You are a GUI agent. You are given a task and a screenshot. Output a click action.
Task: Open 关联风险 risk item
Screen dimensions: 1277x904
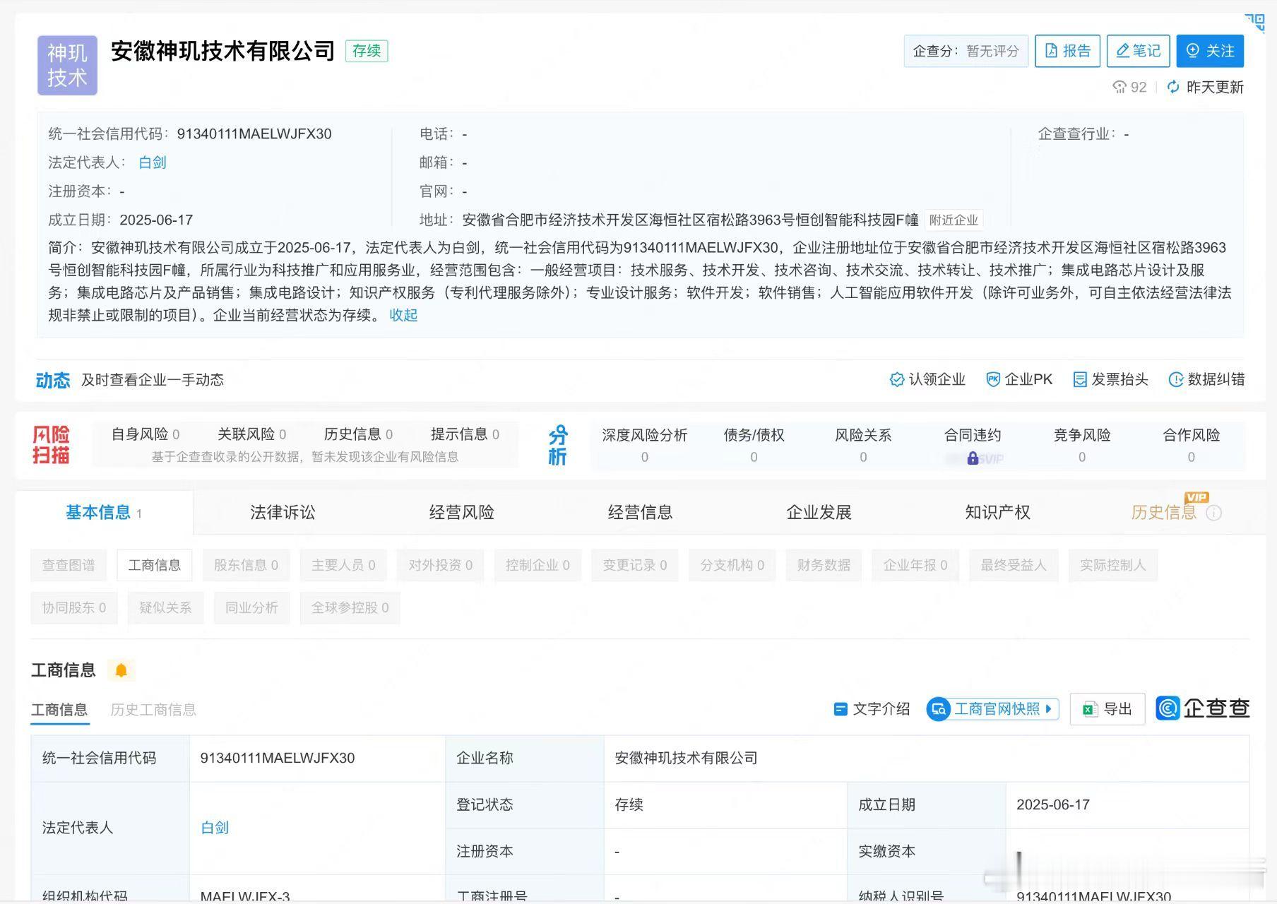click(x=252, y=434)
